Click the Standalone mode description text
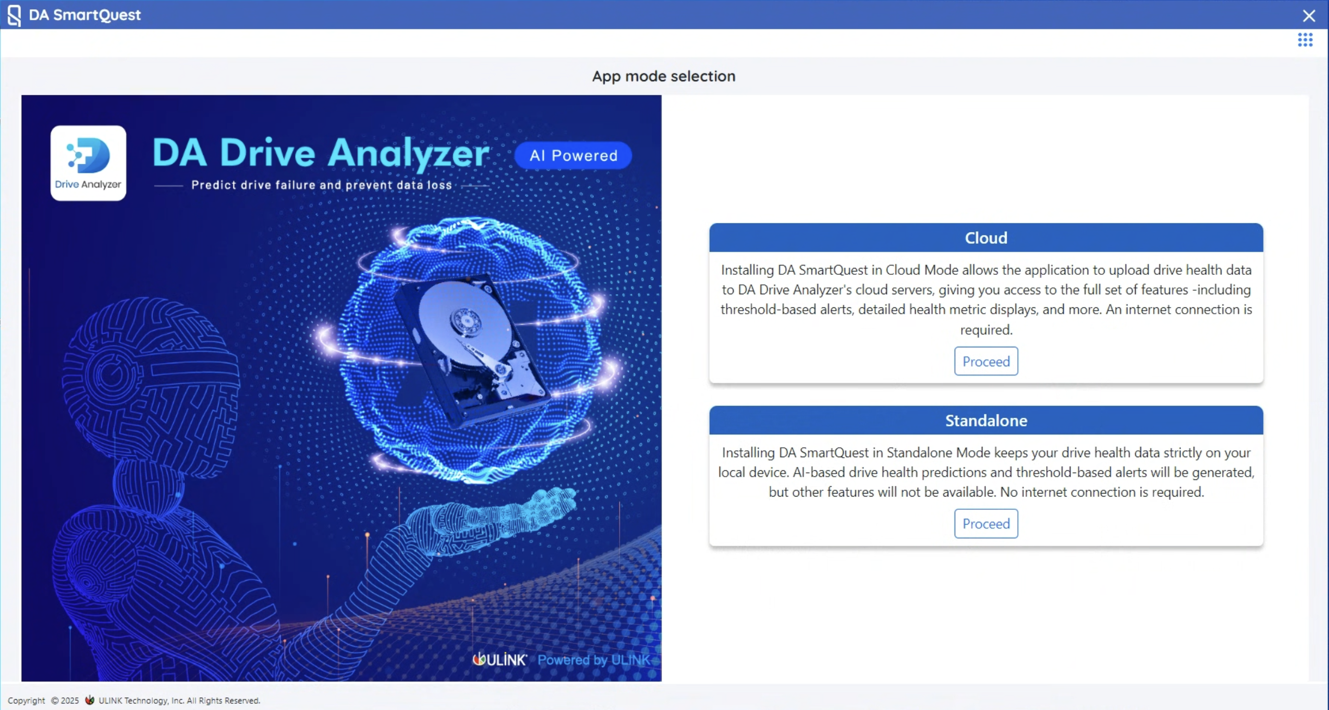This screenshot has width=1329, height=710. tap(985, 472)
